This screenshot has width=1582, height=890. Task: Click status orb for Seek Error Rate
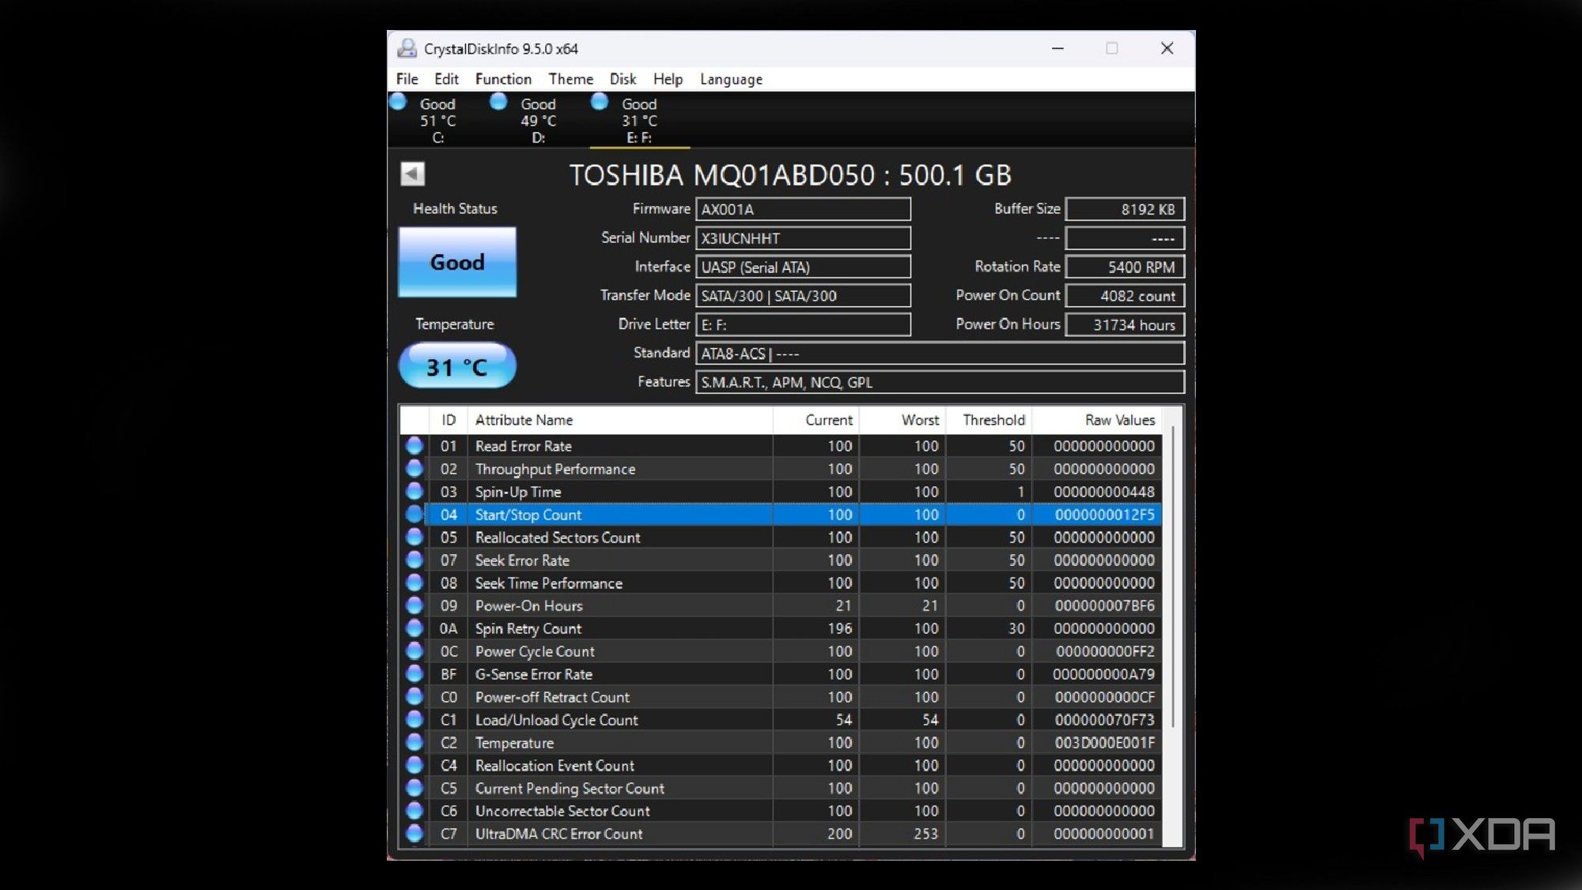(x=414, y=560)
